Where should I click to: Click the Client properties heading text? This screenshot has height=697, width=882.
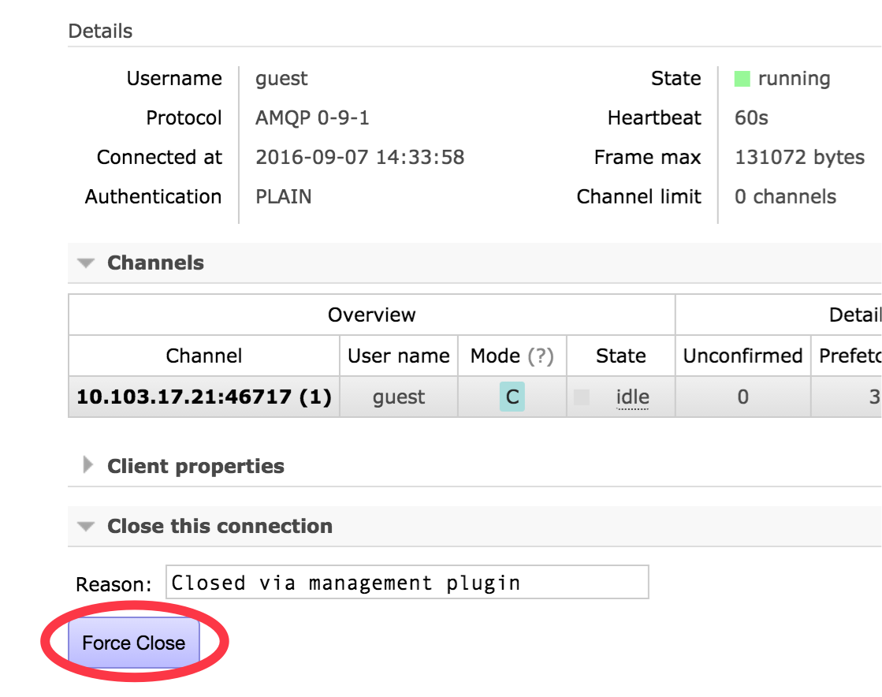(195, 466)
